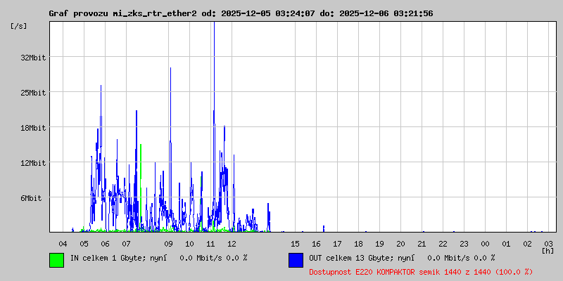Click hour 00 on the time axis
Viewport: 563px width, 281px height.
pos(485,243)
